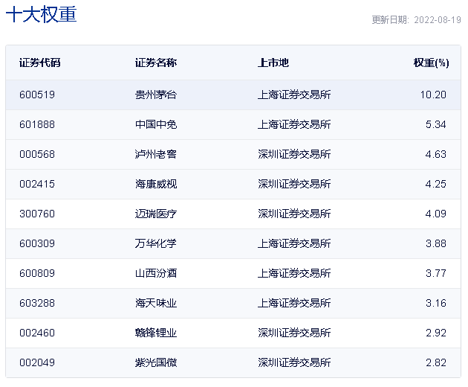Click the 上市地 column header
Image resolution: width=468 pixels, height=387 pixels.
(x=273, y=63)
